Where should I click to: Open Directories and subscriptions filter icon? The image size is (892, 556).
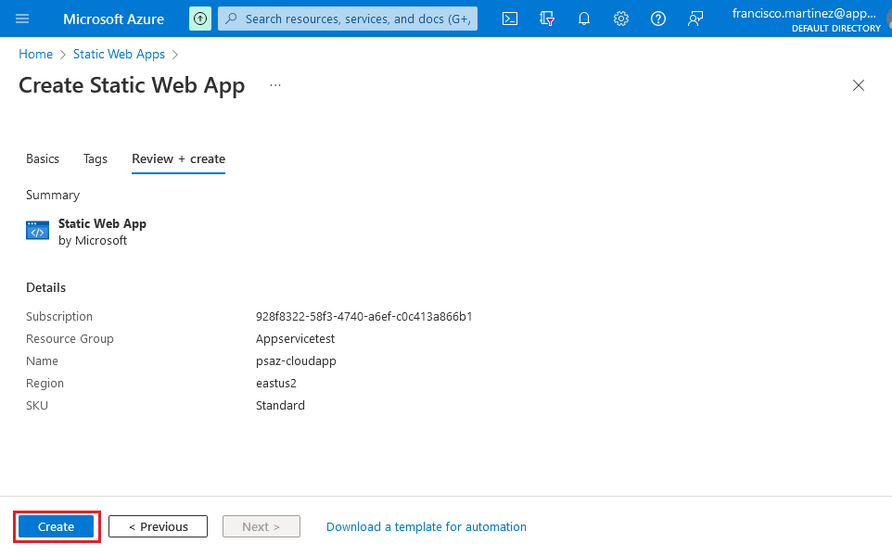coord(547,19)
